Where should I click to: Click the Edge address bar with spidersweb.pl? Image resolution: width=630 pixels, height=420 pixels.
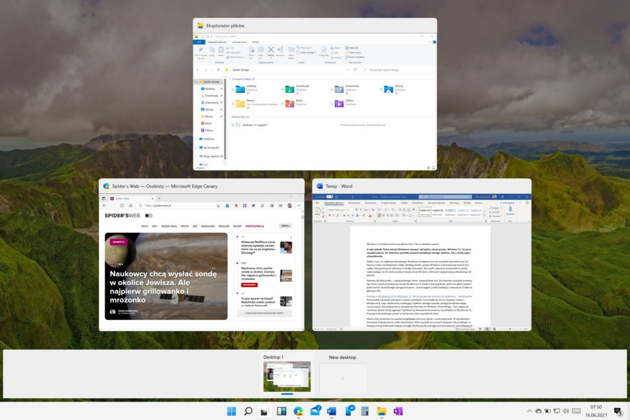179,205
